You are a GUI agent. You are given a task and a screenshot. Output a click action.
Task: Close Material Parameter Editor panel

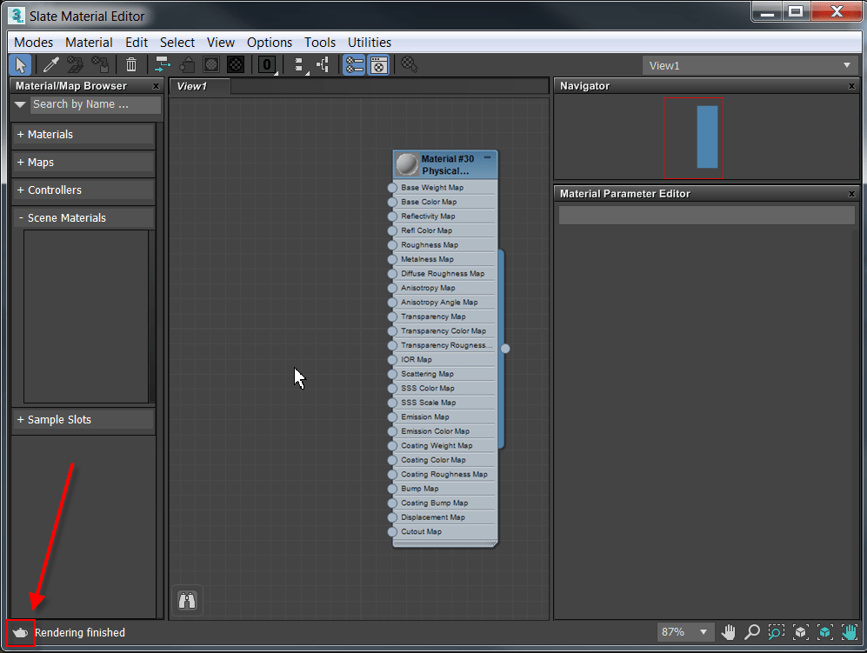pos(851,194)
